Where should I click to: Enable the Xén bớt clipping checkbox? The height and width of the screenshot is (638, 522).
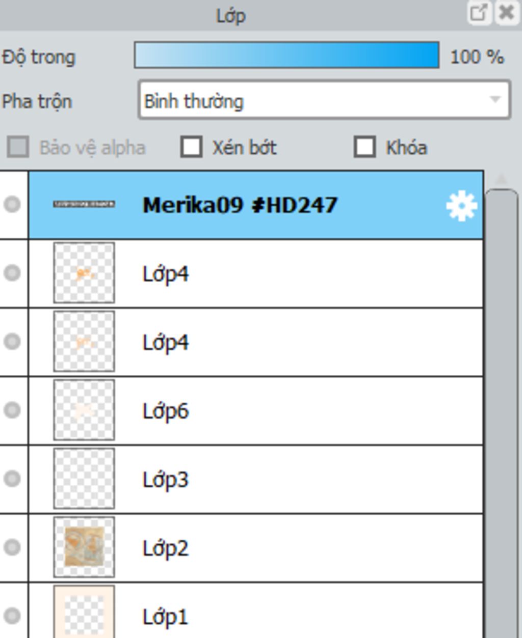[x=192, y=147]
